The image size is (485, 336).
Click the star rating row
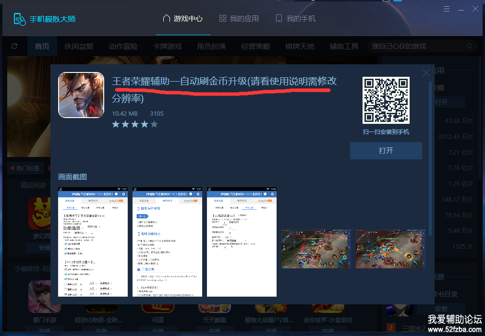pyautogui.click(x=134, y=124)
